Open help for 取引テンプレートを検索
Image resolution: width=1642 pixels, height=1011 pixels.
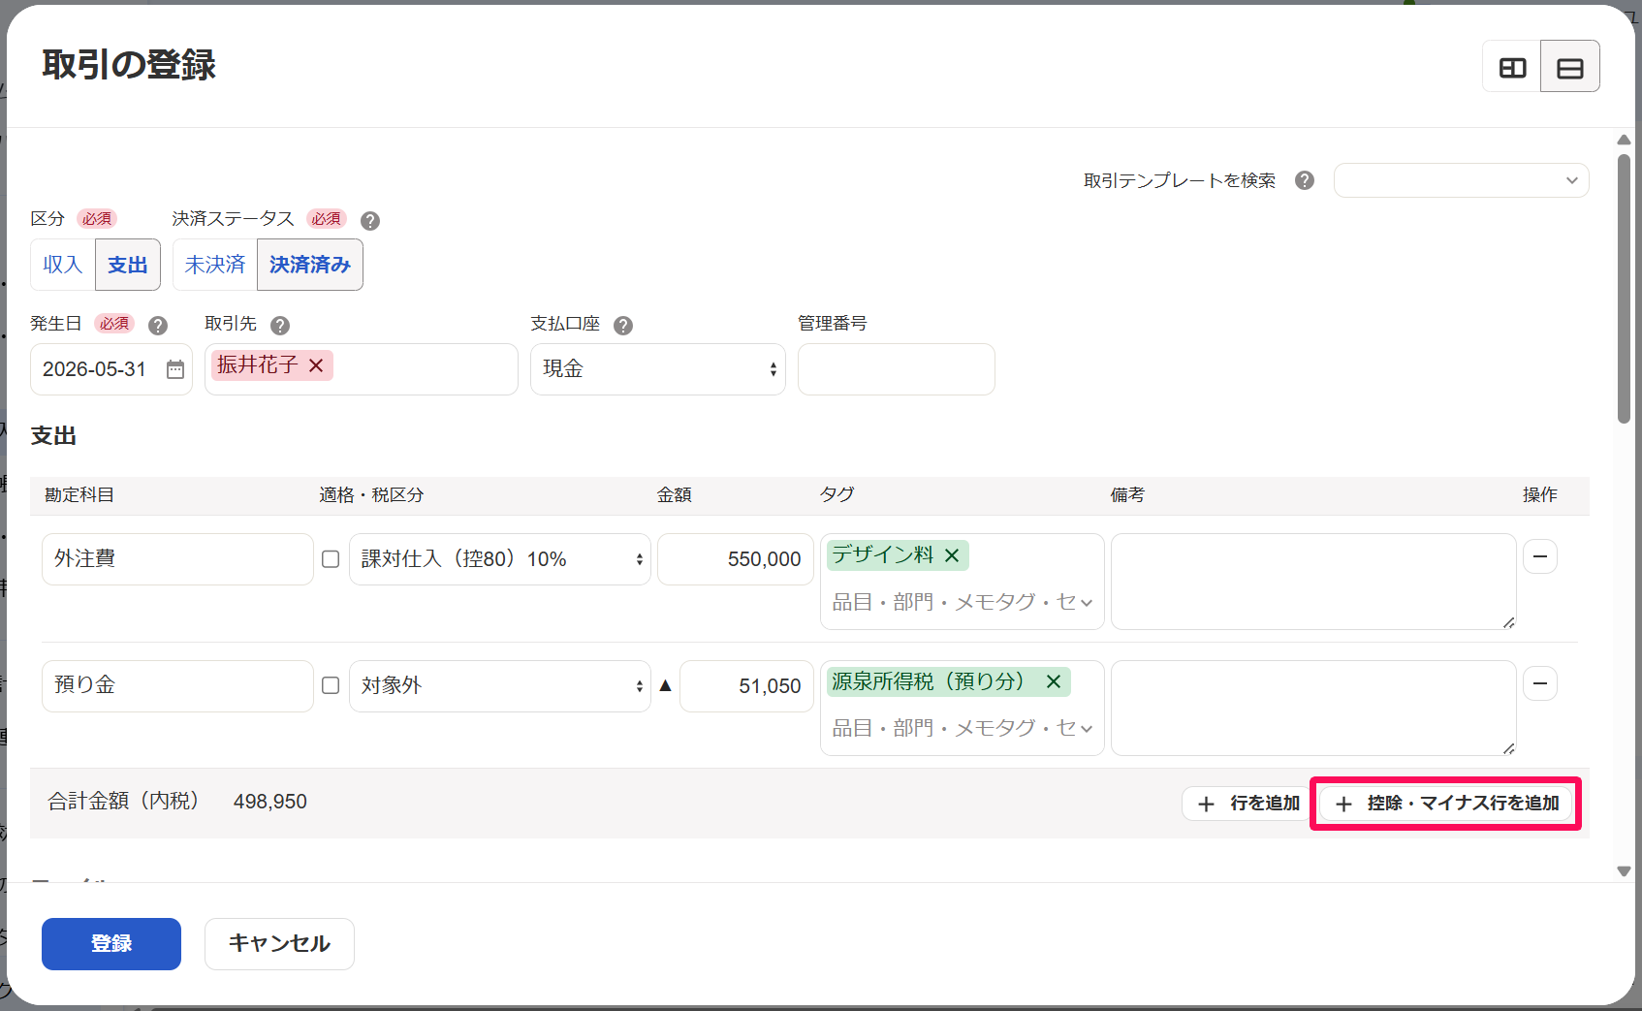(1305, 180)
